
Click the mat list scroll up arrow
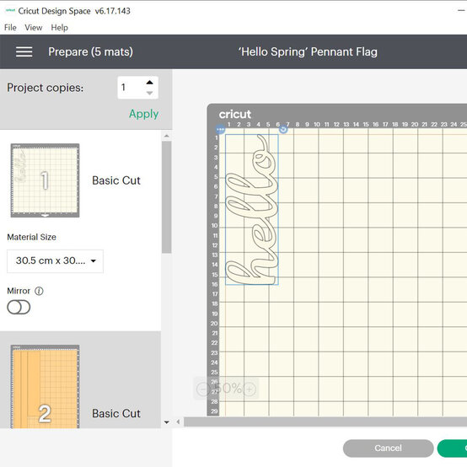(x=167, y=136)
